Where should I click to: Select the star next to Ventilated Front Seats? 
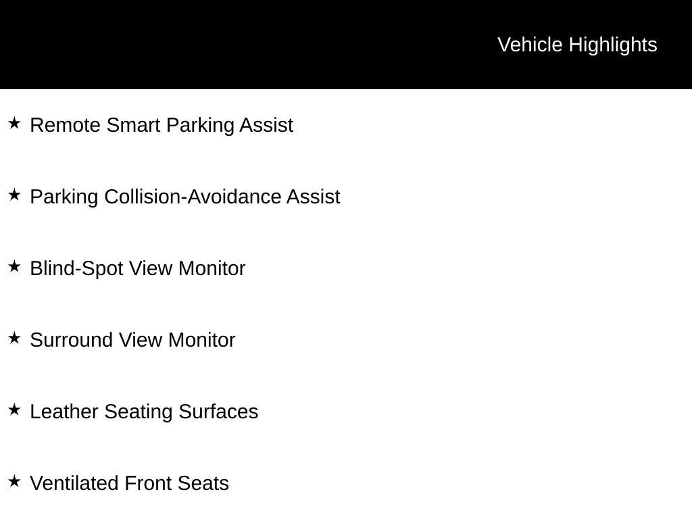click(14, 481)
